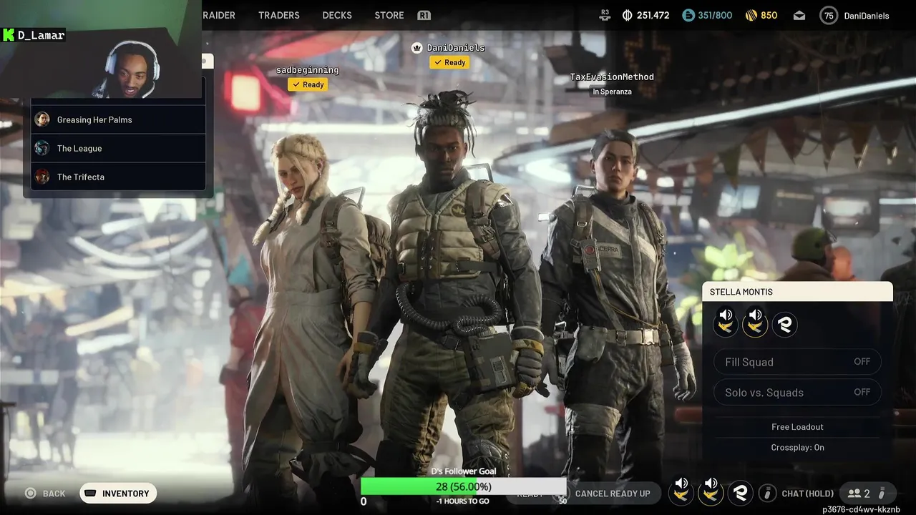Select the Greasing Her Palms quest

(118, 119)
